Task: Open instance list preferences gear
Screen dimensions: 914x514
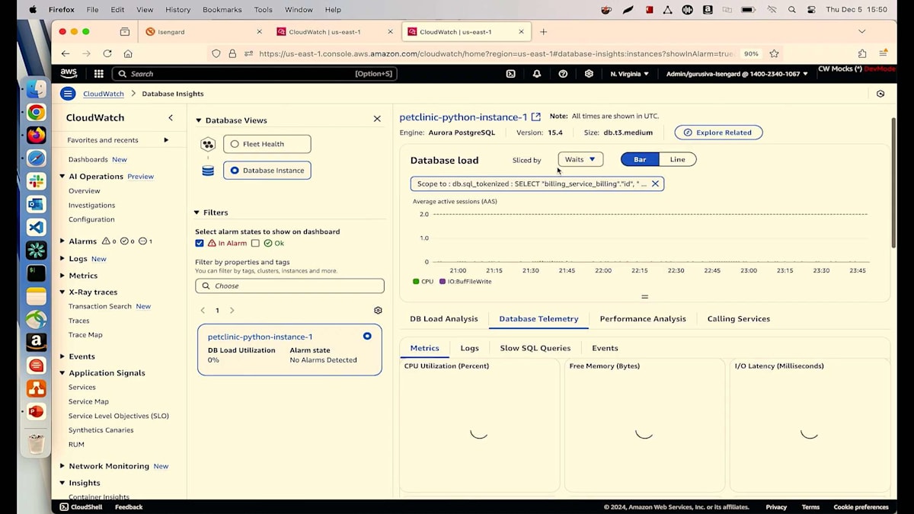Action: tap(378, 311)
